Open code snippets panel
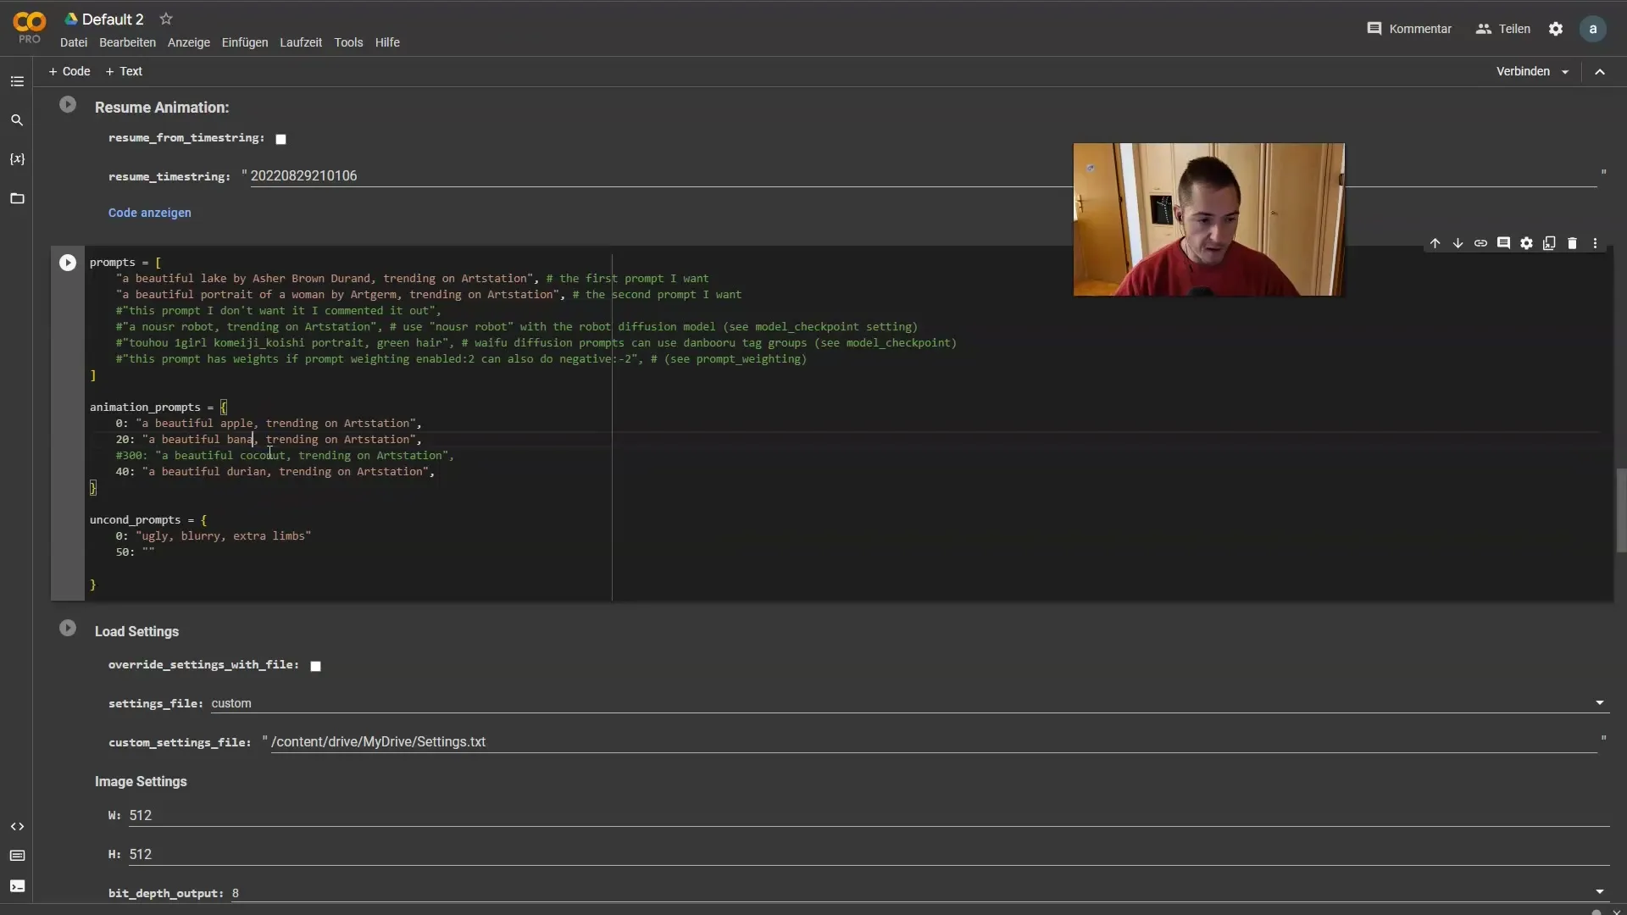Screen dimensions: 1627x915 (x=17, y=826)
